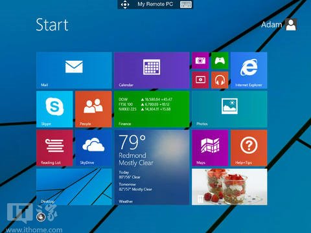Screen dimensions: 311x233
Task: Launch the Music headphones tile
Action: tap(220, 80)
